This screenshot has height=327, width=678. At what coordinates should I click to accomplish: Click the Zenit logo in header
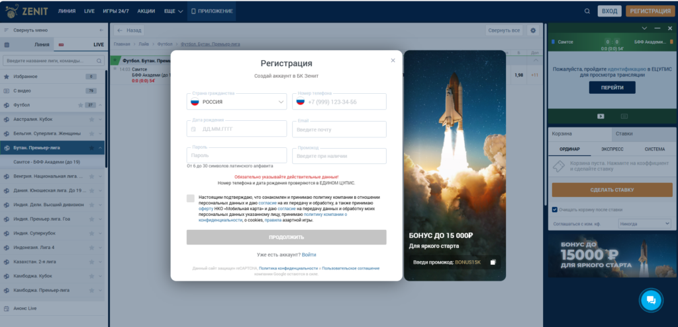pyautogui.click(x=26, y=11)
